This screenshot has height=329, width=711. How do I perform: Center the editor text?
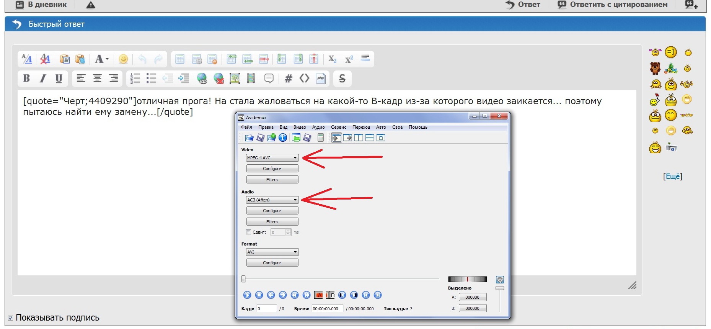(97, 79)
